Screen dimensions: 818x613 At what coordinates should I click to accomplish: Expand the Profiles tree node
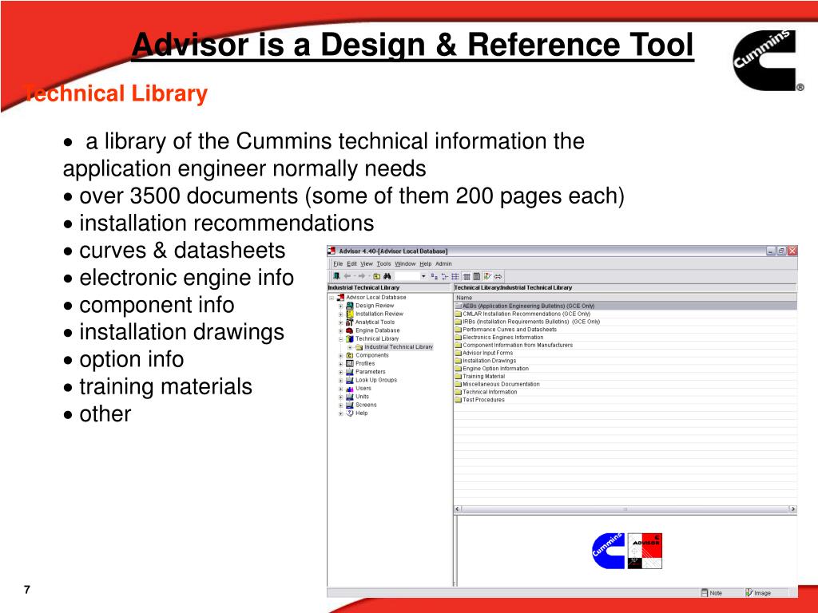click(x=340, y=364)
